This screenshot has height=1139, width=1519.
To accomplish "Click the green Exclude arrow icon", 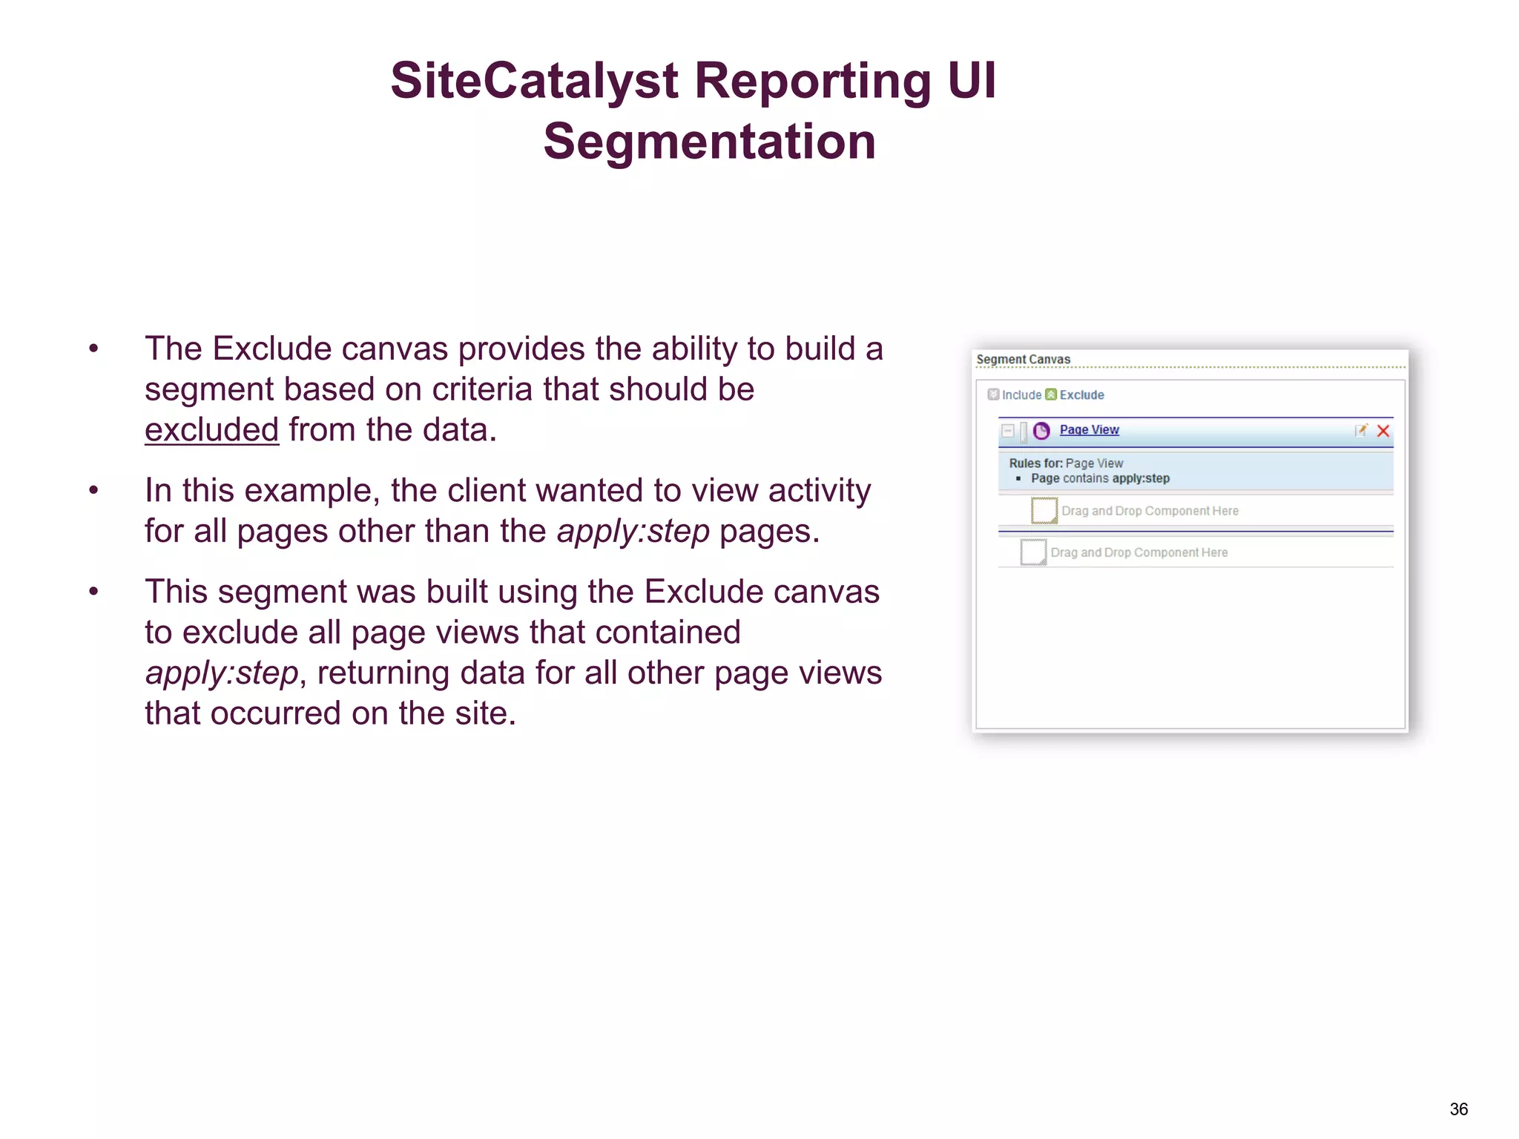I will tap(1051, 394).
